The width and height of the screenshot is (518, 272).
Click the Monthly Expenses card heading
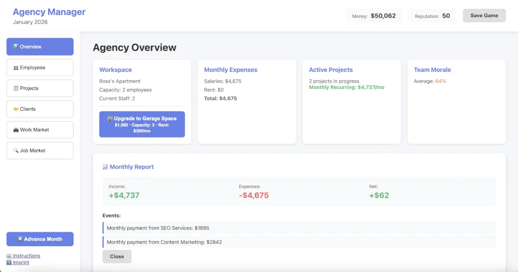click(x=231, y=70)
